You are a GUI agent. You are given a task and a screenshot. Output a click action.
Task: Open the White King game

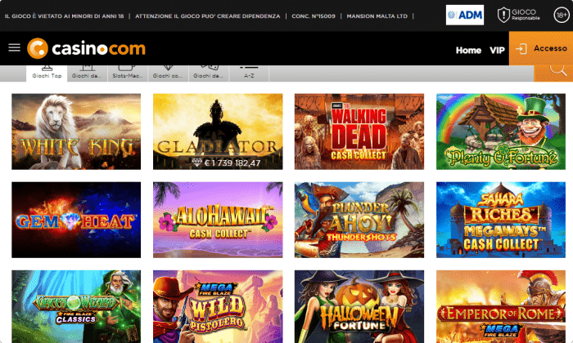pos(76,131)
